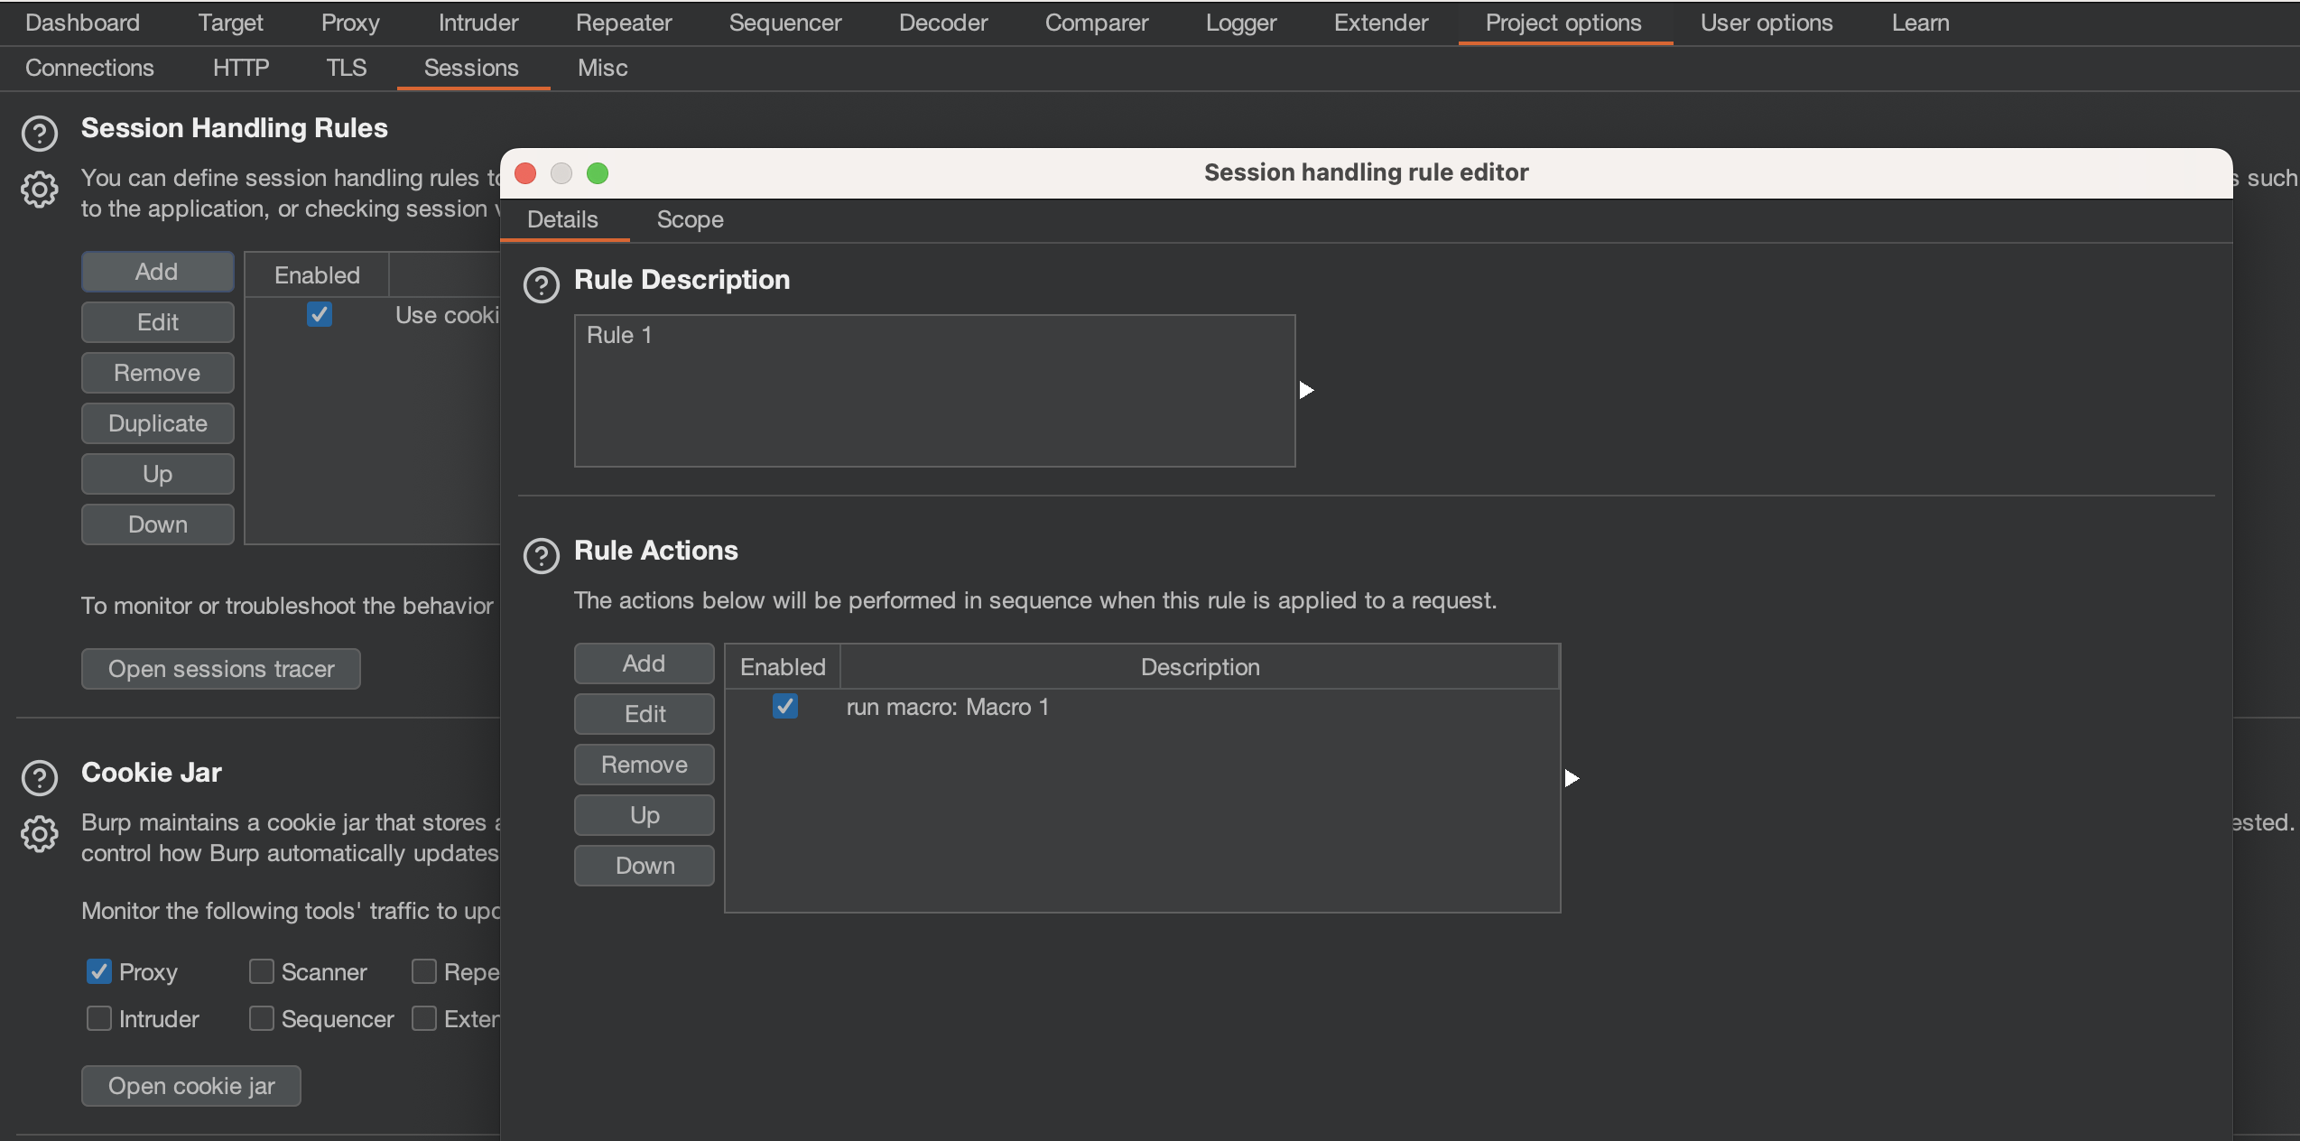This screenshot has width=2300, height=1141.
Task: Move rule action Up
Action: 645,815
